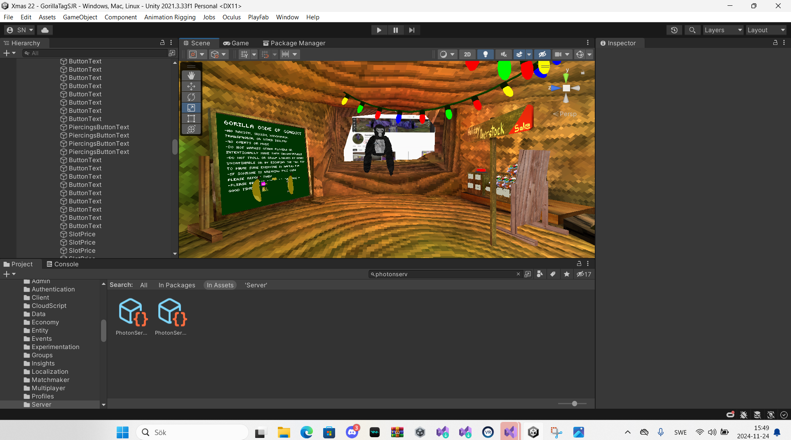Click the search by label tag icon
791x440 pixels.
point(553,274)
